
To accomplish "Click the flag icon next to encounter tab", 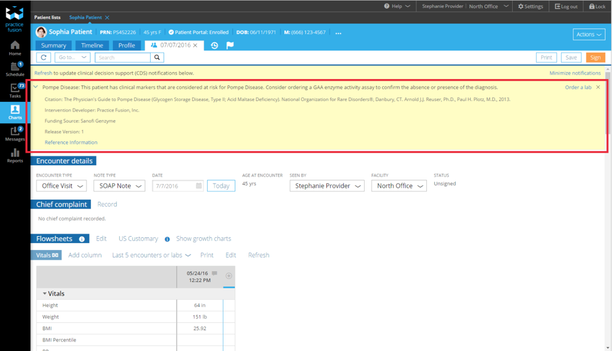I will click(x=230, y=45).
